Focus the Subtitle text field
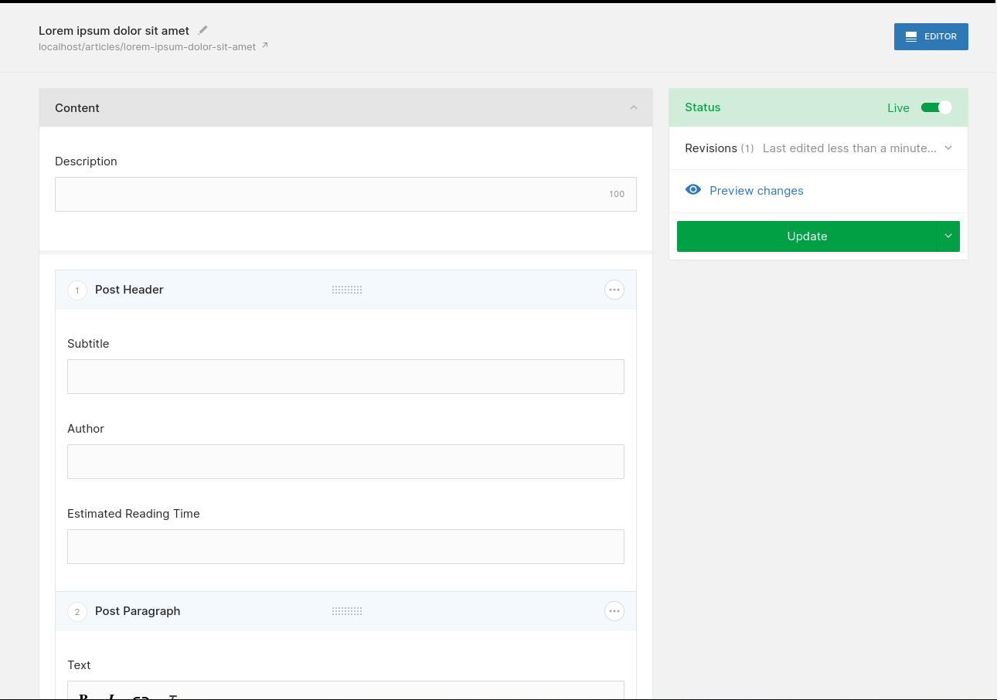997x700 pixels. [345, 376]
